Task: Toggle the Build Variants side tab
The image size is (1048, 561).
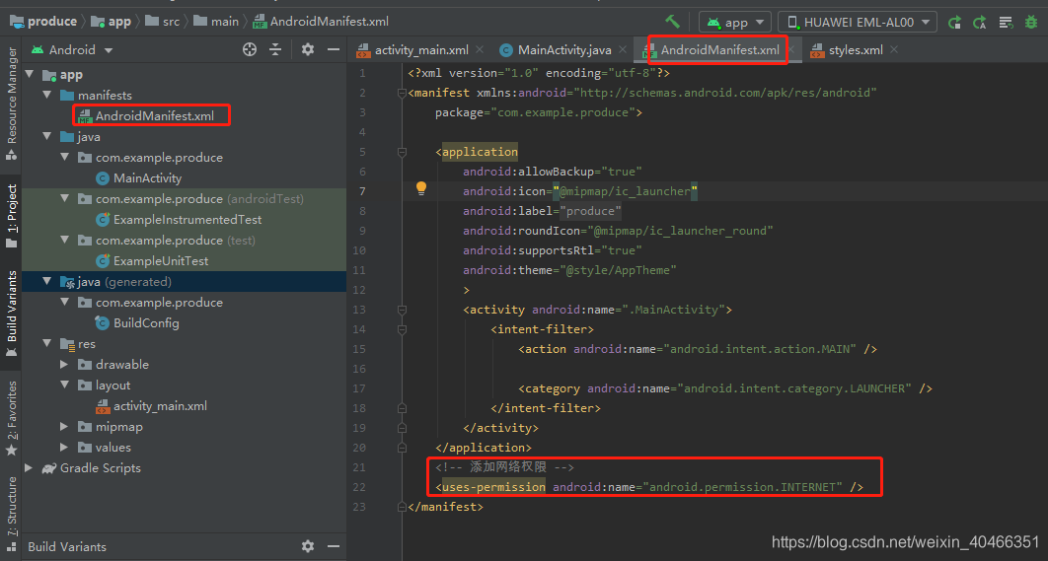Action: (12, 313)
